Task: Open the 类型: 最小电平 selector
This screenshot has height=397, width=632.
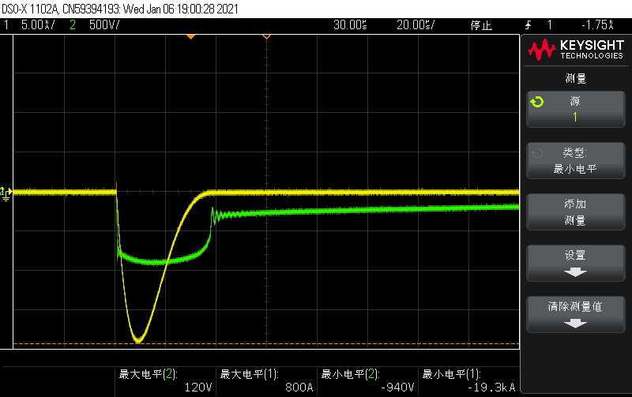Action: click(x=574, y=161)
